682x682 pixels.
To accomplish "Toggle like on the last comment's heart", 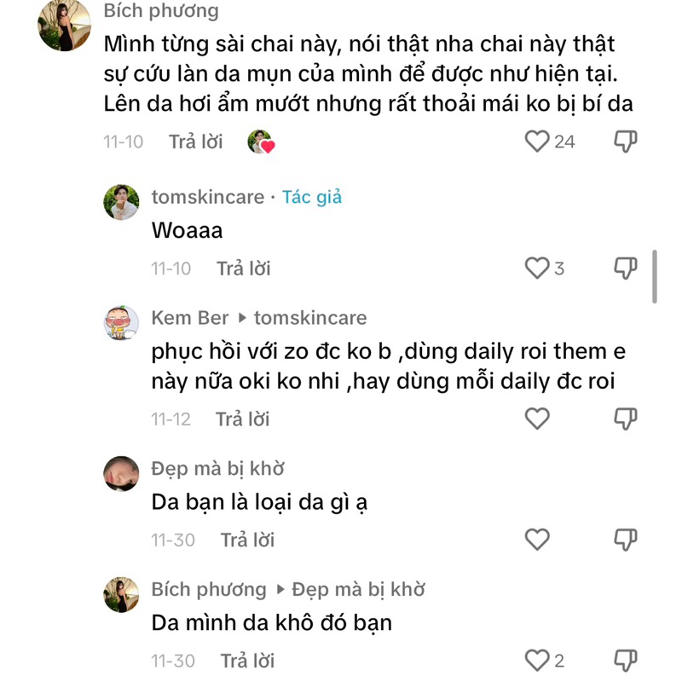I will click(535, 657).
